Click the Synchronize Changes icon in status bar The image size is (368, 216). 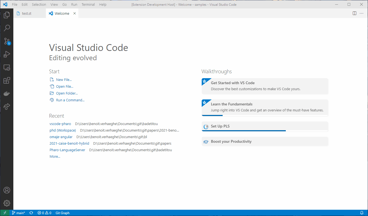click(31, 213)
